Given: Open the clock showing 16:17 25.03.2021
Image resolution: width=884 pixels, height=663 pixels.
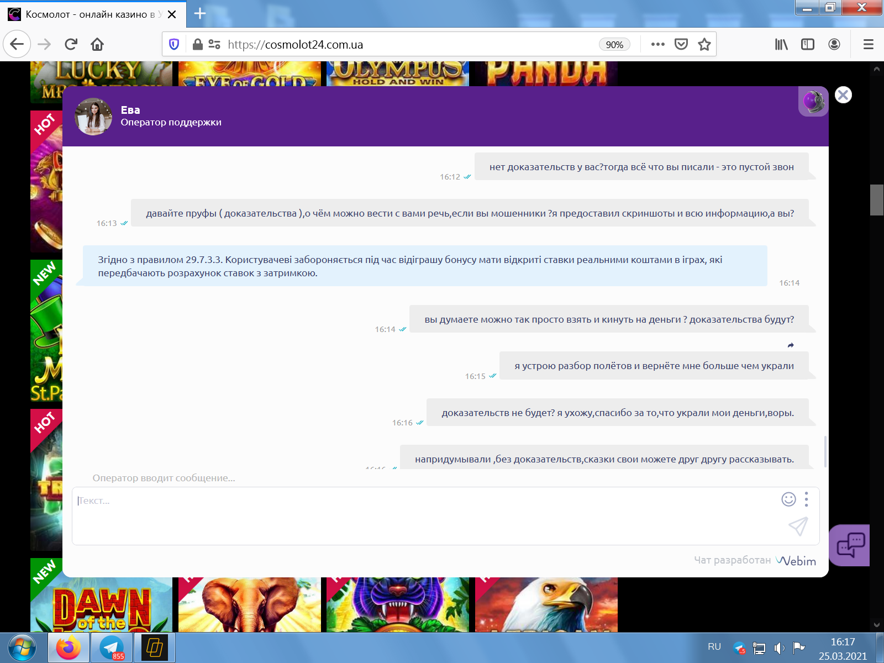Looking at the screenshot, I should [x=843, y=649].
